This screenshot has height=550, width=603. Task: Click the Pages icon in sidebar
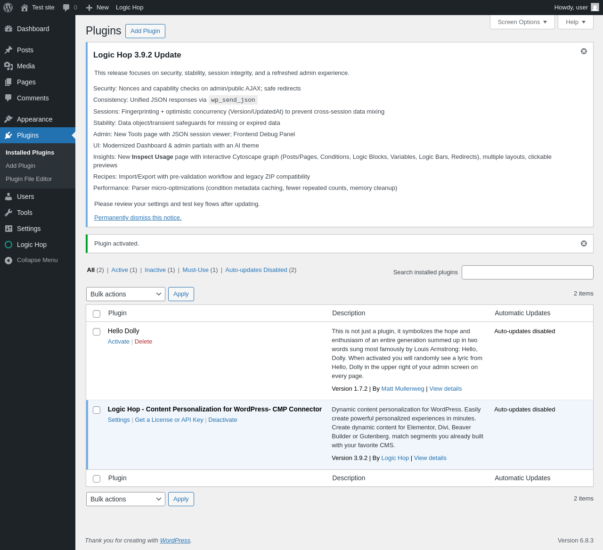8,82
